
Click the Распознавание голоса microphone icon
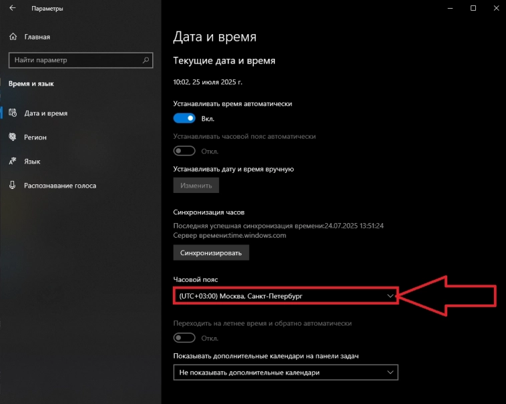pos(13,185)
